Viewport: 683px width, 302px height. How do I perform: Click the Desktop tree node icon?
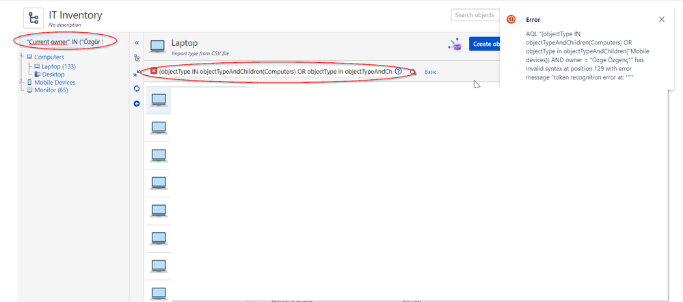[38, 74]
